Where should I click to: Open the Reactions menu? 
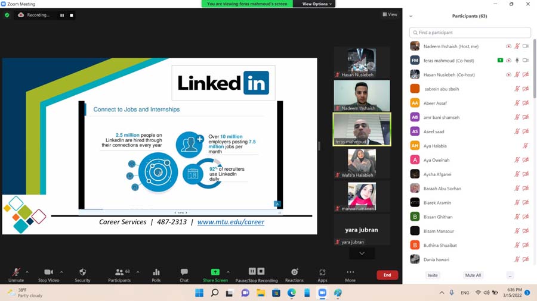(x=294, y=275)
